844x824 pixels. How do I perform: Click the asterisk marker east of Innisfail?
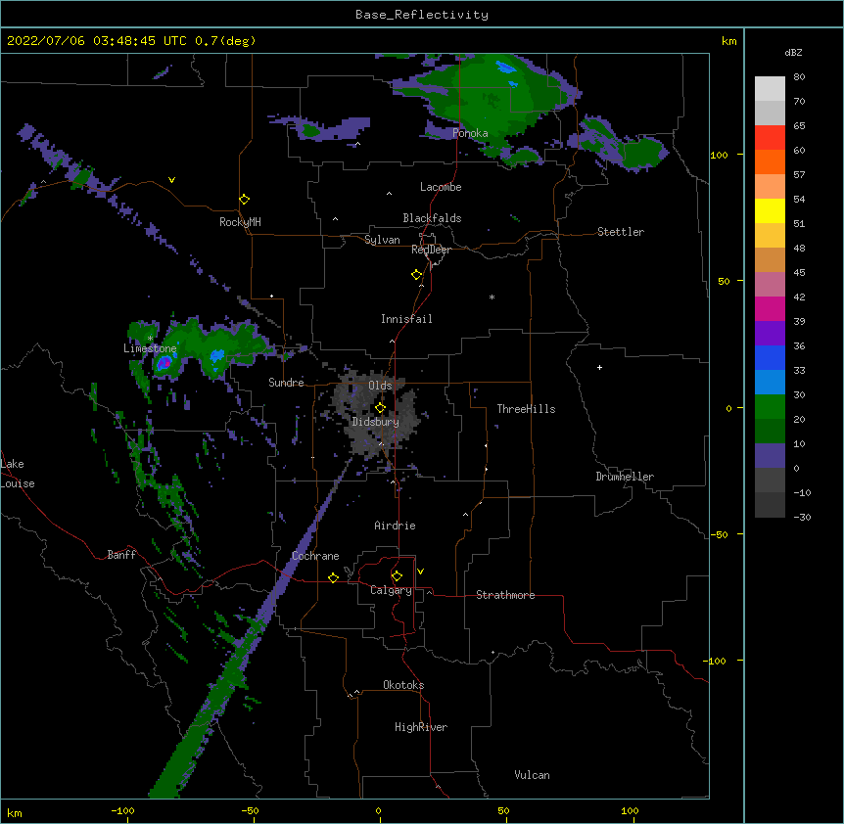coord(492,298)
